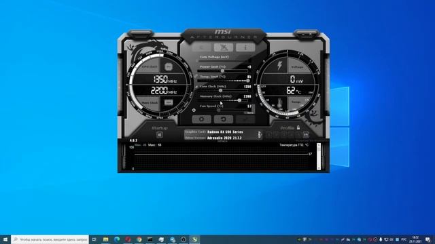The image size is (435, 244).
Task: Toggle the Startup Windows logo button
Action: pos(160,135)
